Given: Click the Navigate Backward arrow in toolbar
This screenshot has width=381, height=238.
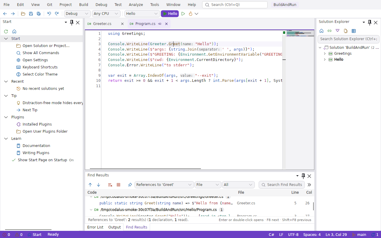Looking at the screenshot, I should (5, 14).
